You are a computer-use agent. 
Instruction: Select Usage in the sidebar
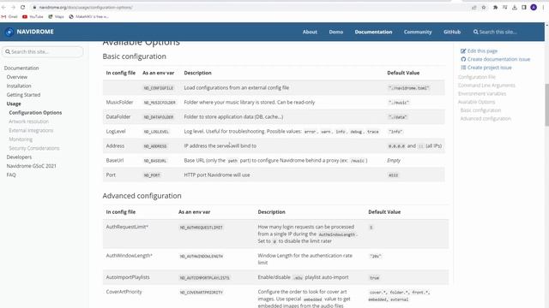14,104
